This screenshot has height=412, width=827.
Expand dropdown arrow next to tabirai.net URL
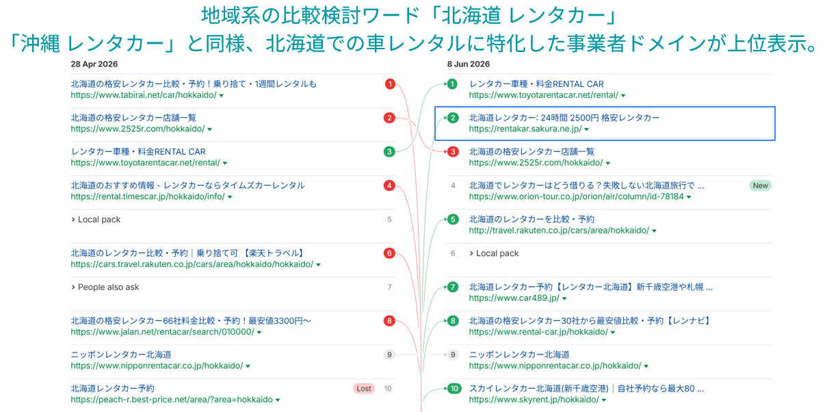tap(222, 96)
